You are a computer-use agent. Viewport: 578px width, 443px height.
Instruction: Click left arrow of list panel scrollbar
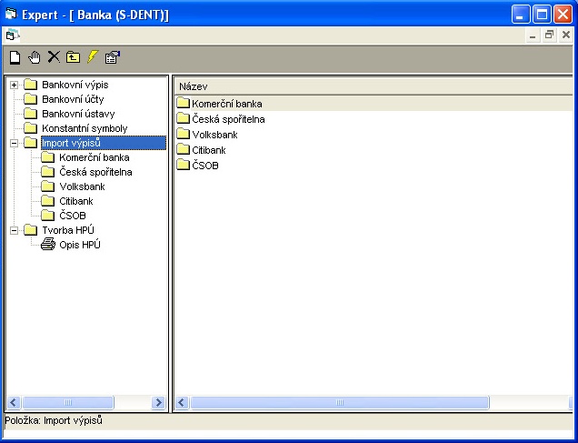[182, 402]
